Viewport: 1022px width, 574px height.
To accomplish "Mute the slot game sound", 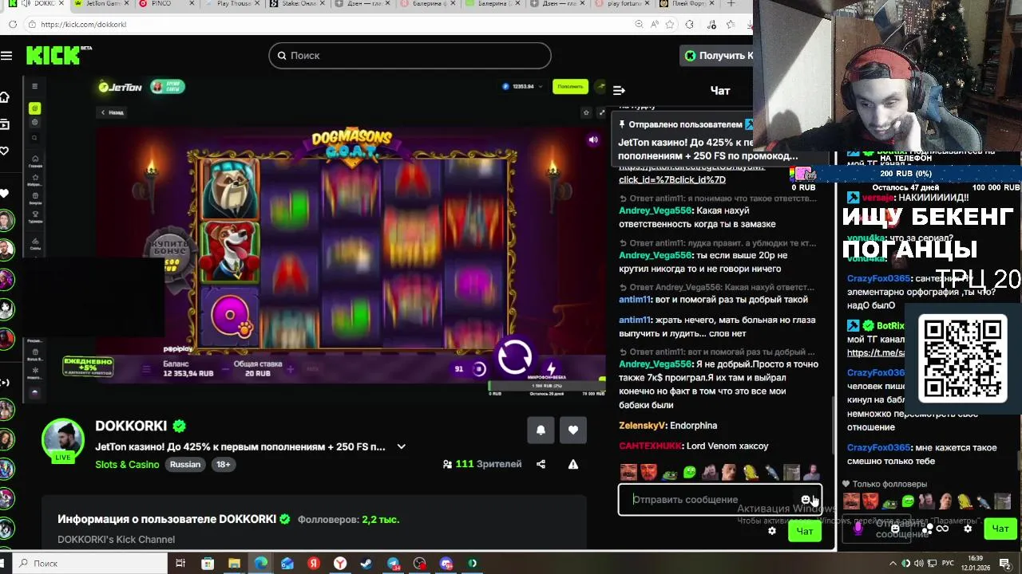I will pyautogui.click(x=593, y=140).
